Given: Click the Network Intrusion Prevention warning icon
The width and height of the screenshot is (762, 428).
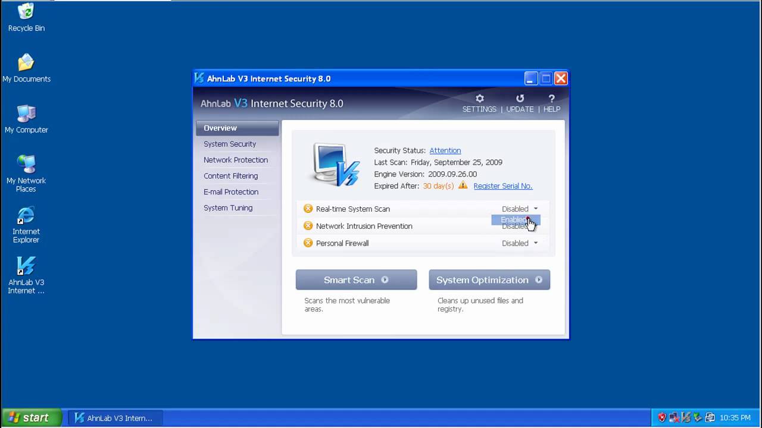Looking at the screenshot, I should coord(308,226).
